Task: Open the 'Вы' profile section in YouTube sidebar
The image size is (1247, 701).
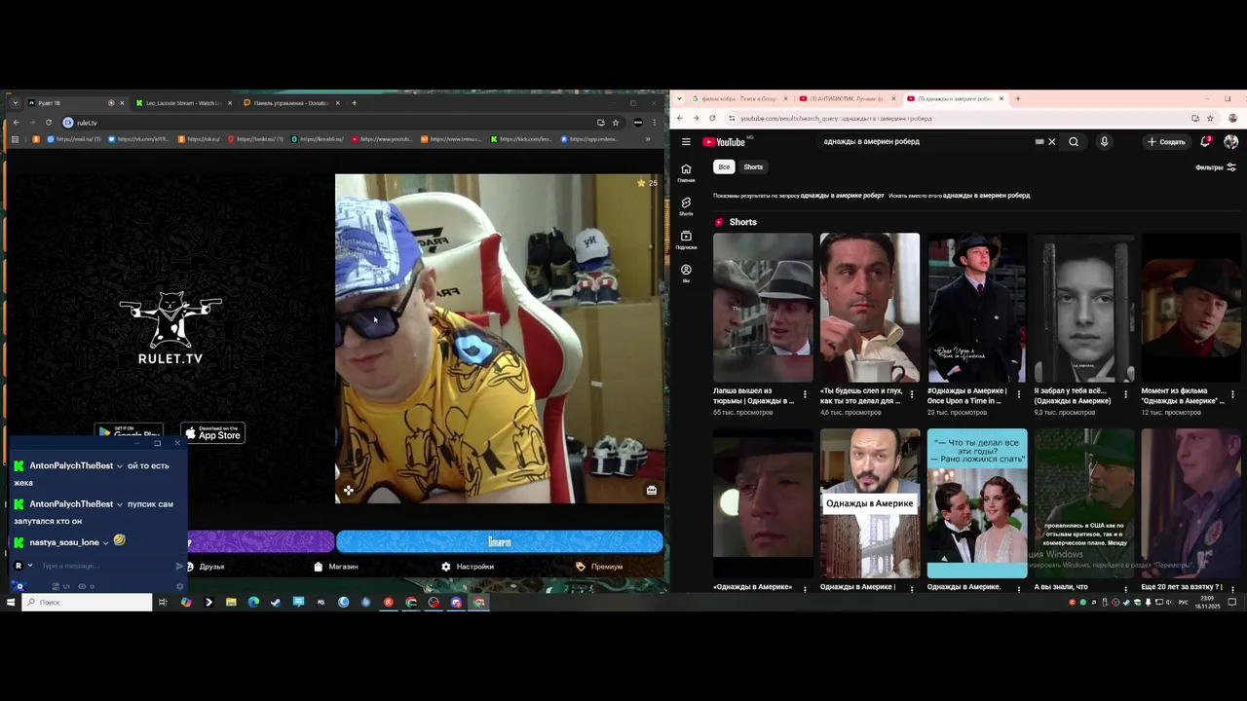Action: click(x=686, y=273)
